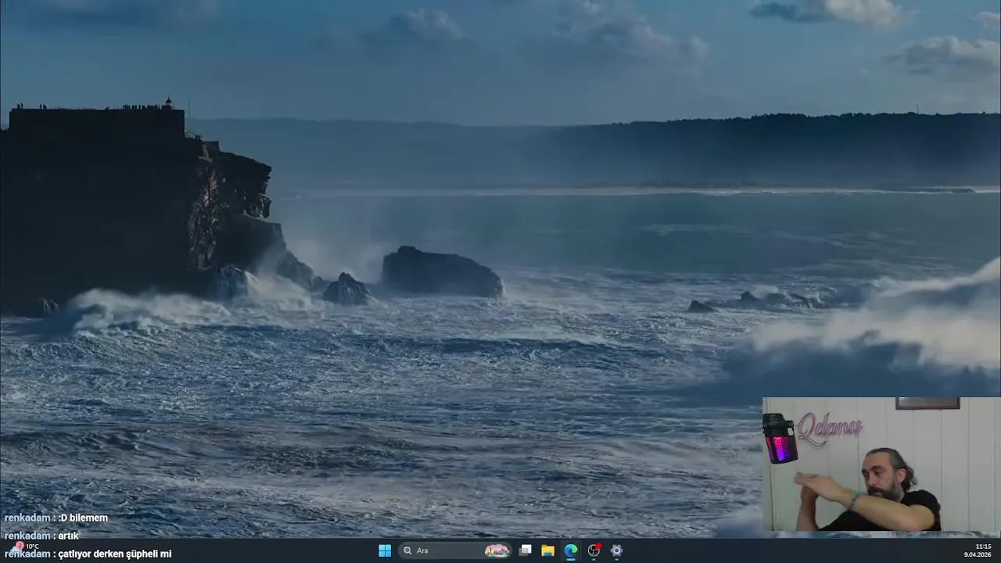Click the chat message ':D bilemem'
1001x563 pixels.
pyautogui.click(x=83, y=518)
